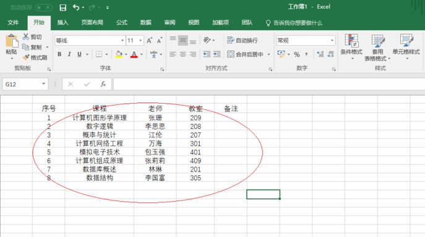
Task: Toggle underline formatting
Action: [x=79, y=54]
